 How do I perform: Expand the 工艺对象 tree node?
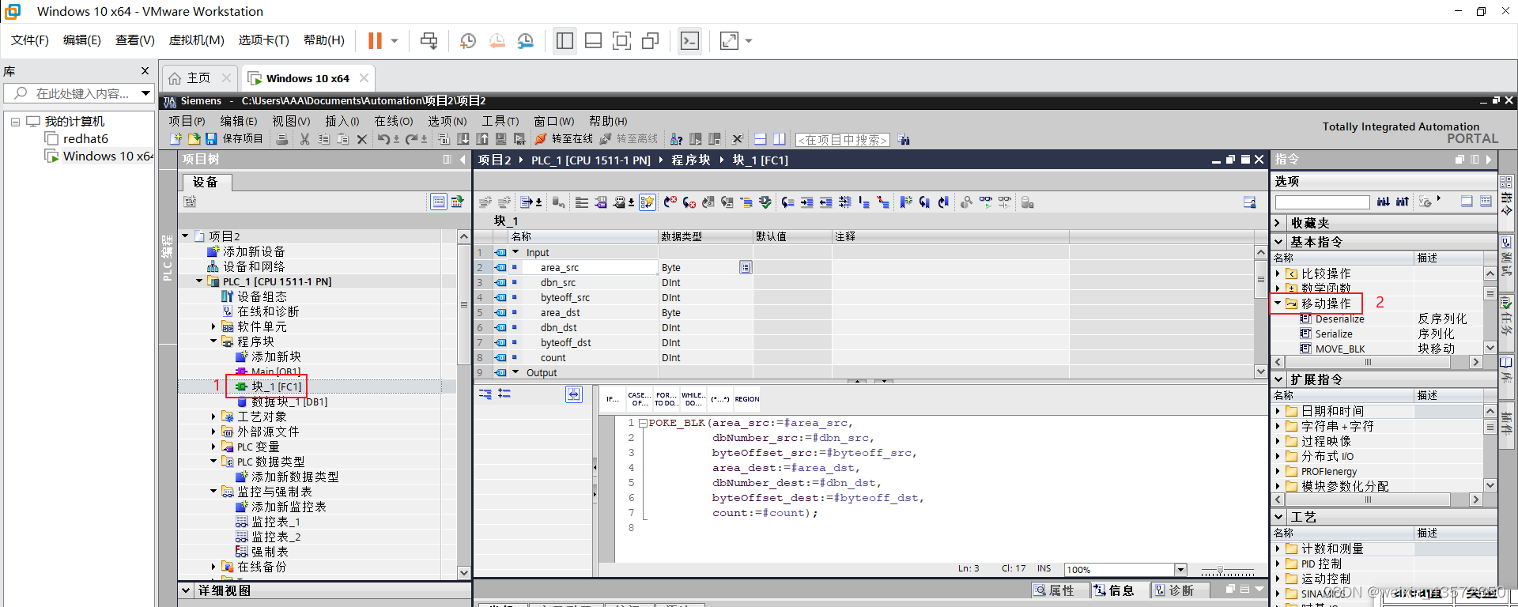click(x=213, y=416)
